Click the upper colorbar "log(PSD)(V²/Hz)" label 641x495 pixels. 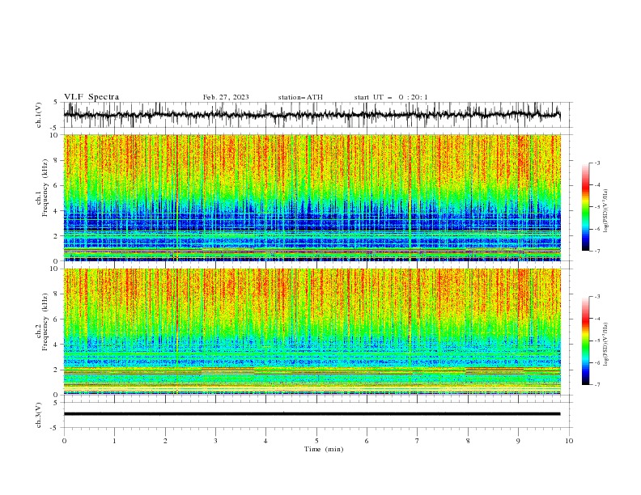pyautogui.click(x=605, y=211)
